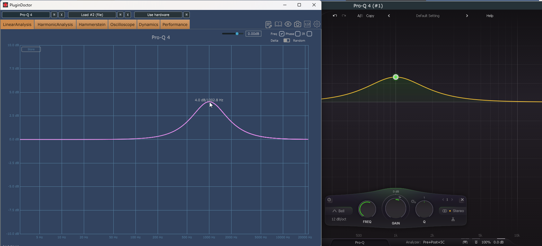Screen dimensions: 542x246
Task: Minimize the PluginDoctor window
Action: 285,5
